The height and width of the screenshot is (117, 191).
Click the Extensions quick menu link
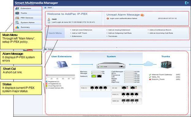click(77, 36)
